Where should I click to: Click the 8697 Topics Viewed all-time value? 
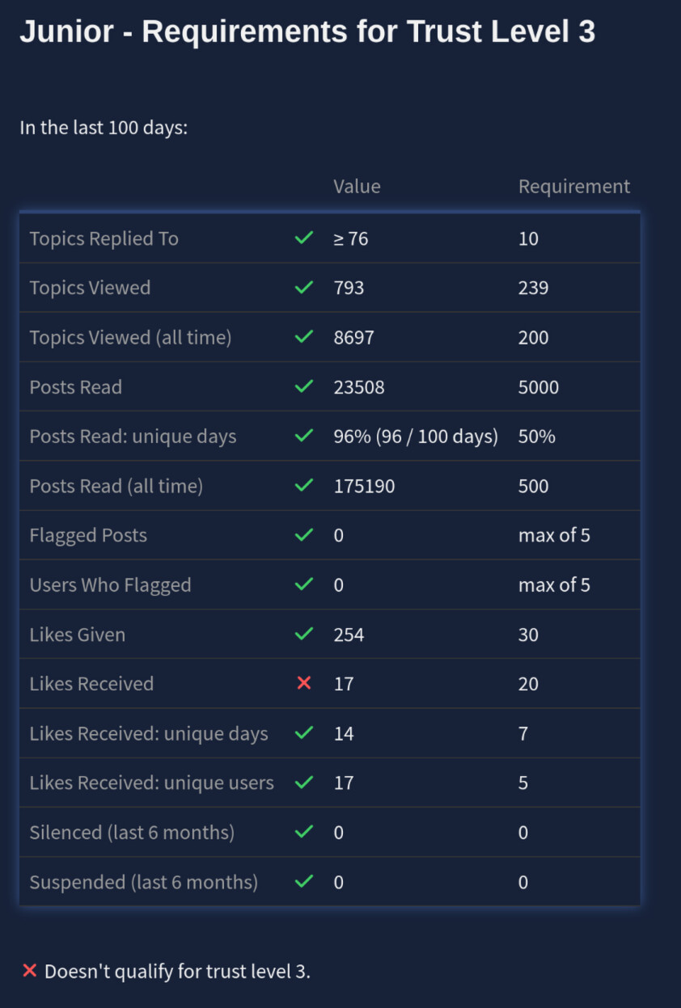353,337
